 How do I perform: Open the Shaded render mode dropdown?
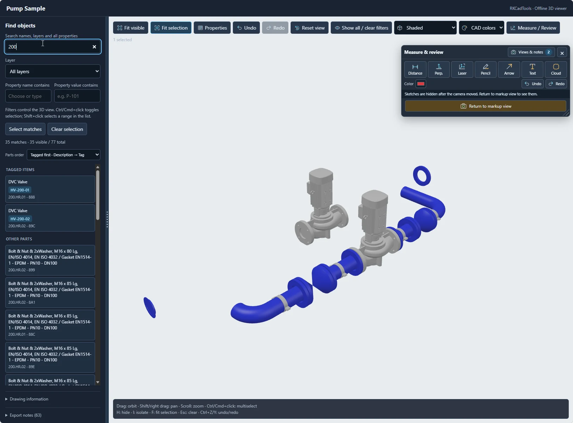pos(425,28)
